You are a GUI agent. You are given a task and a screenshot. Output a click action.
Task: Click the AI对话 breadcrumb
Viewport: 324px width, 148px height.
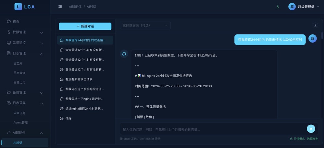[91, 7]
